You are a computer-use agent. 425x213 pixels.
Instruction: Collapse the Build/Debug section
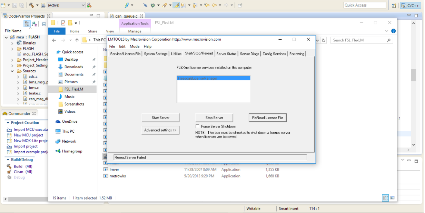point(8,160)
